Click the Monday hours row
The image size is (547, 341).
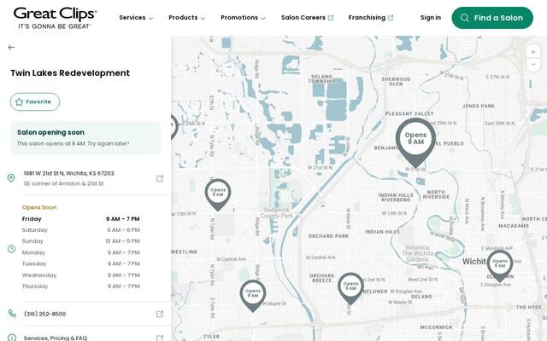pyautogui.click(x=80, y=252)
